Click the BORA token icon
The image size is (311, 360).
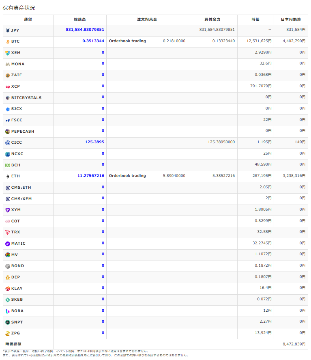tap(8, 311)
